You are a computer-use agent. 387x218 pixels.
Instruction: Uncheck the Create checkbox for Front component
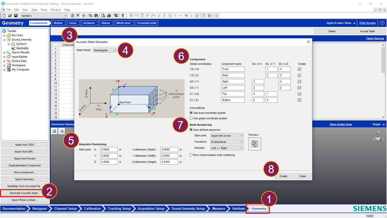(x=299, y=69)
